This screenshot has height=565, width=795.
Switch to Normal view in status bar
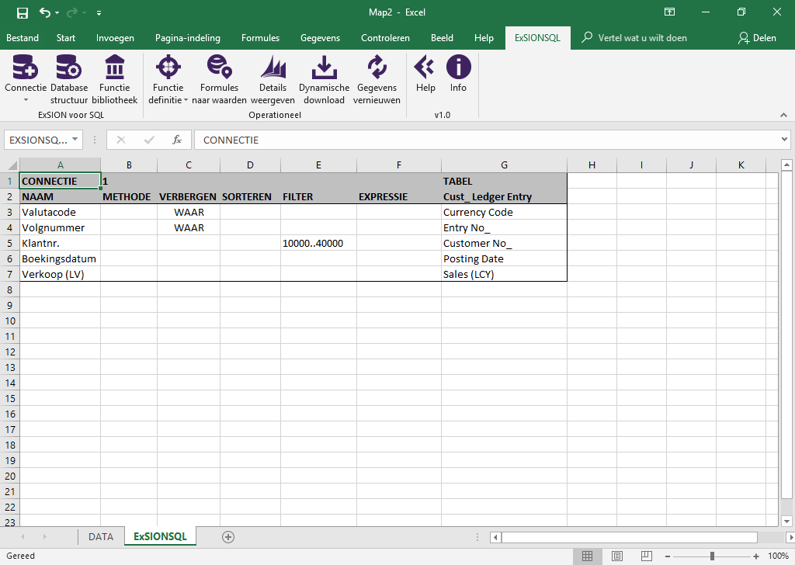pos(587,556)
